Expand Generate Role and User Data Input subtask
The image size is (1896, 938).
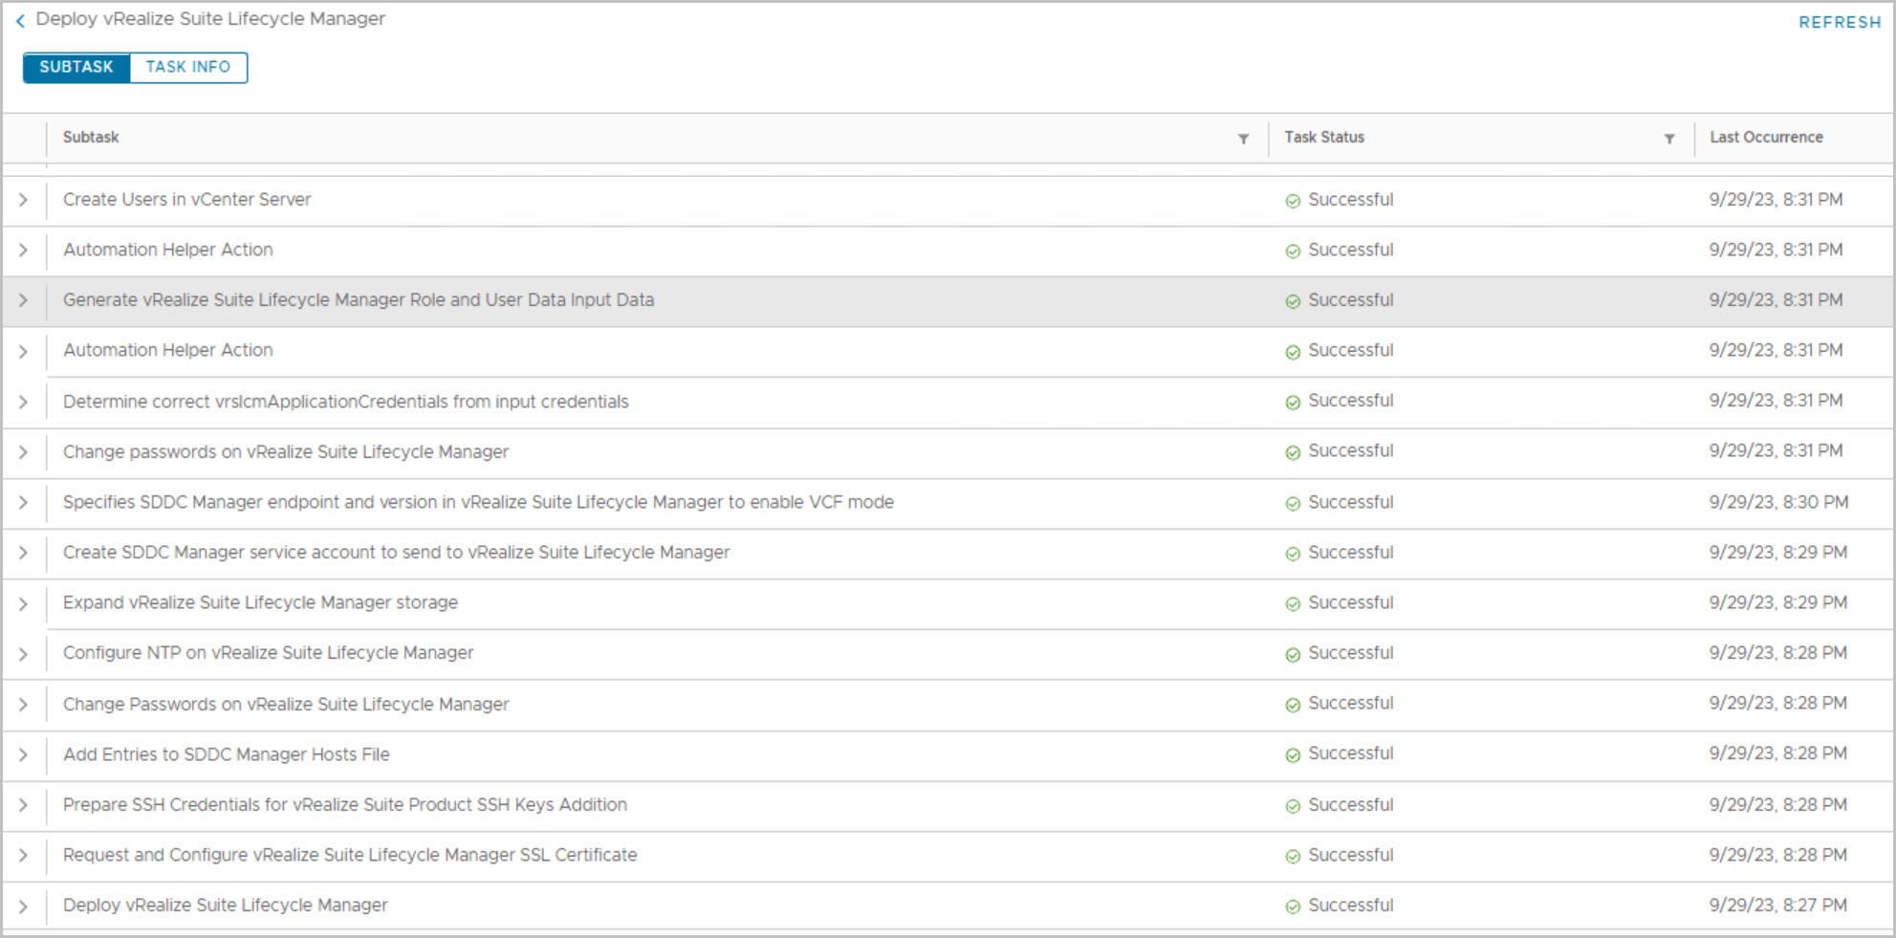pos(23,300)
